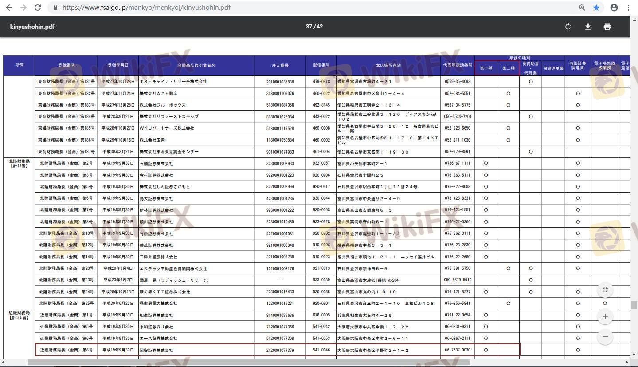Click registration date 平成30年6月22日
The height and width of the screenshot is (367, 638).
pos(117,304)
